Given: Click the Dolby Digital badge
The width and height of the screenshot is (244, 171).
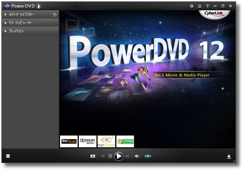Looking at the screenshot, I should [88, 141].
